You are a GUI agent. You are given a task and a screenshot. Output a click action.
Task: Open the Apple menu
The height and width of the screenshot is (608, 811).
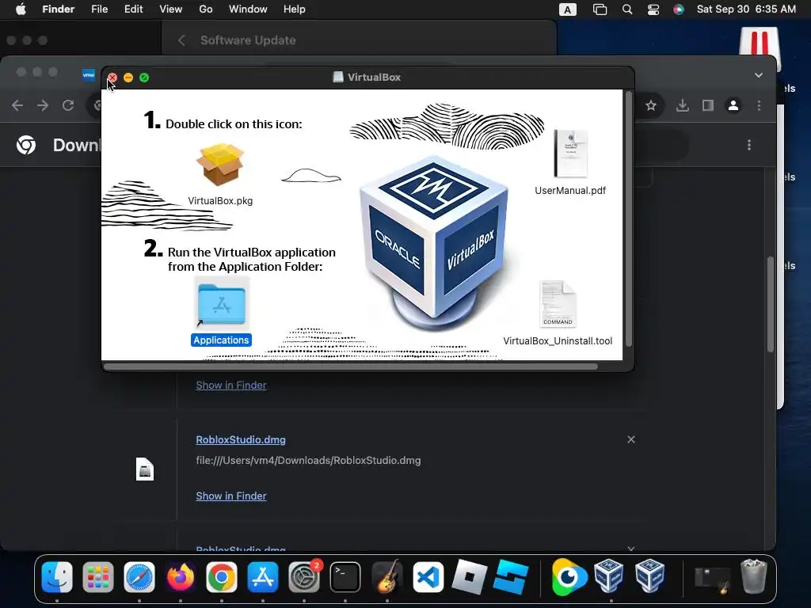pyautogui.click(x=21, y=9)
